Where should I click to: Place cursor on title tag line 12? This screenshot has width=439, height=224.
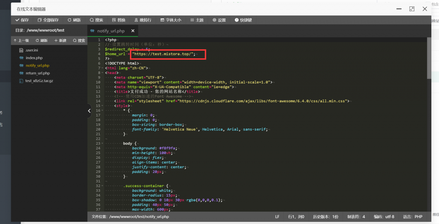point(157,92)
